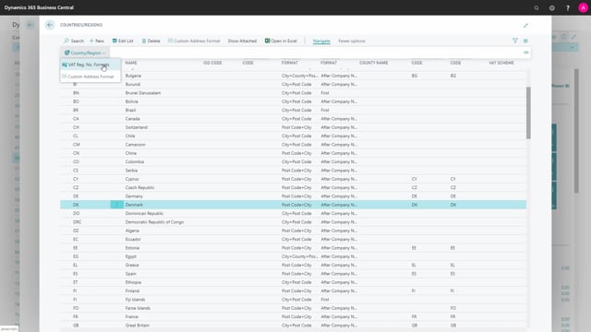This screenshot has width=591, height=332.
Task: Choose VAT Reg. No. Formats menu entry
Action: pos(90,65)
